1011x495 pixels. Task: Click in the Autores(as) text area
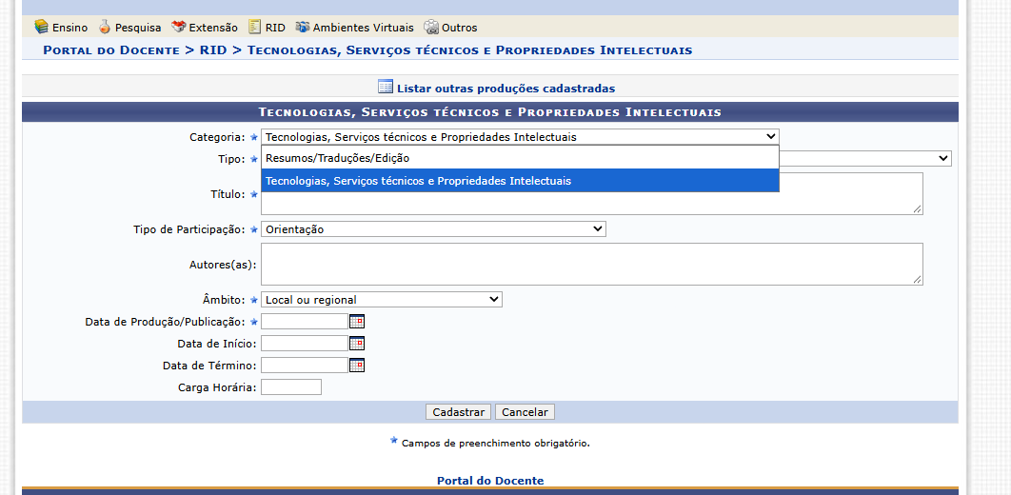pyautogui.click(x=592, y=265)
